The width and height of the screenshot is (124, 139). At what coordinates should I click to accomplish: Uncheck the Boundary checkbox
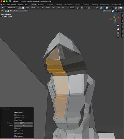click(x=15, y=113)
